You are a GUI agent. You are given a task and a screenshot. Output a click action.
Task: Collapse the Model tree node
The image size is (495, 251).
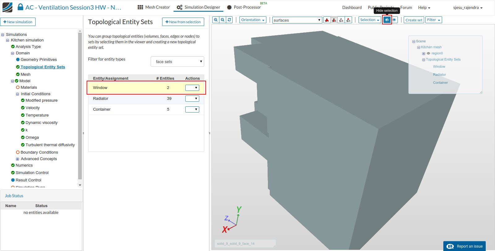click(x=13, y=81)
